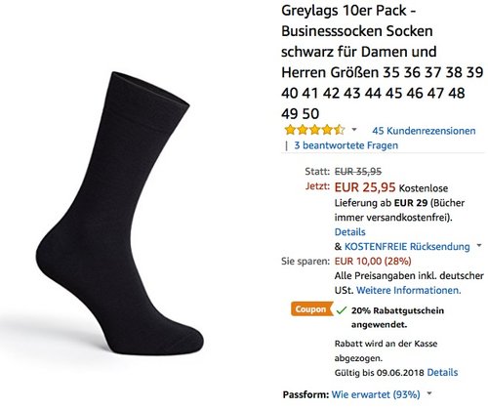
Task: Click the black sock product image
Action: 119,213
